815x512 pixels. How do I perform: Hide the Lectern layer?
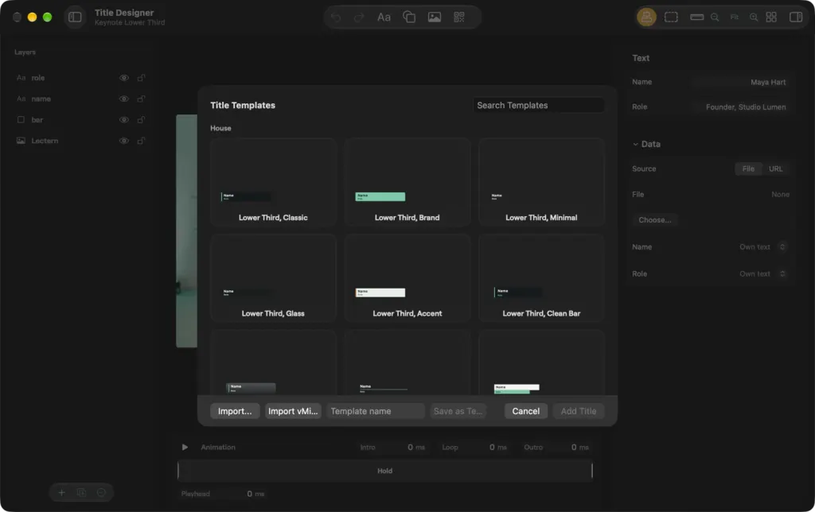click(x=123, y=141)
